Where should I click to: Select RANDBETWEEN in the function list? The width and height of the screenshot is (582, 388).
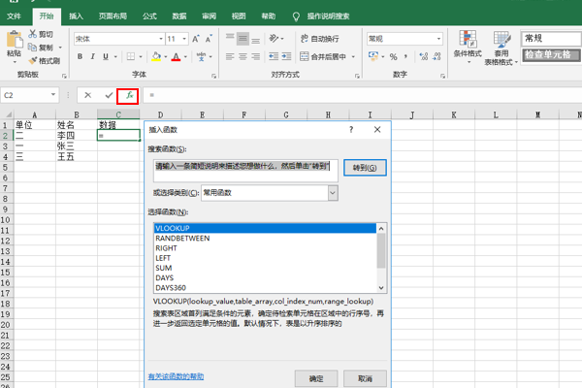point(182,238)
